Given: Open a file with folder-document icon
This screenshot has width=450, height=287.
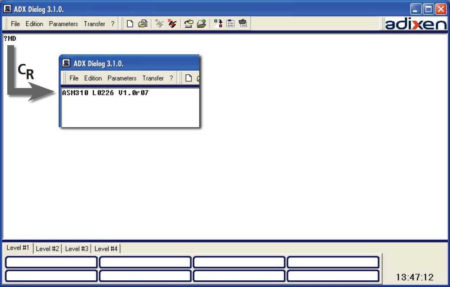Looking at the screenshot, I should tap(143, 24).
